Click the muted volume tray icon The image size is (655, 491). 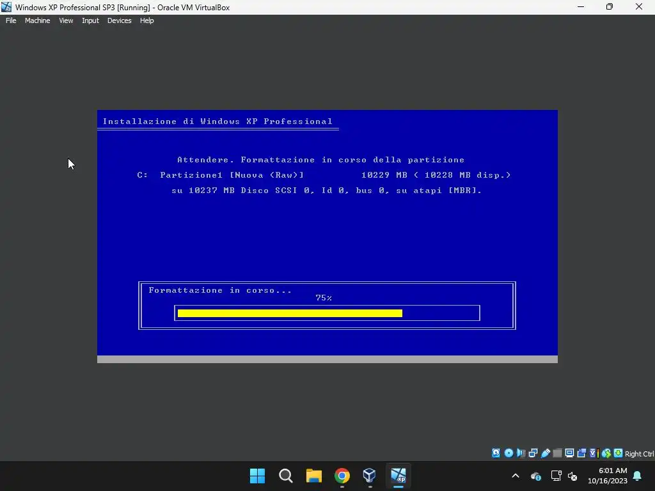coord(572,476)
